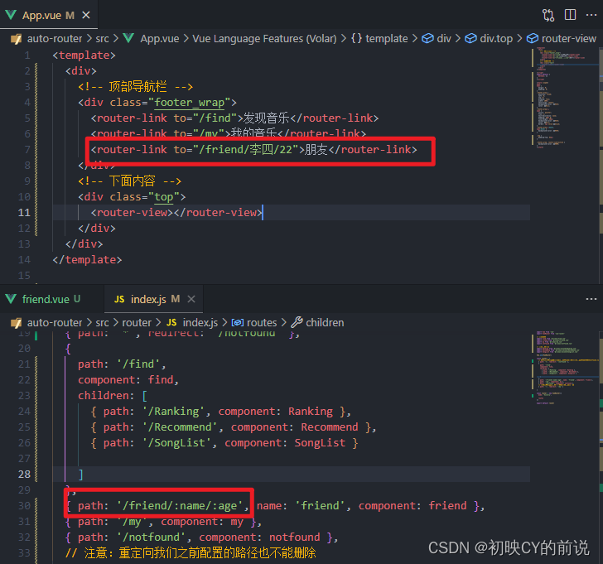Click wrench icon beside children breadcrumb

pyautogui.click(x=297, y=322)
